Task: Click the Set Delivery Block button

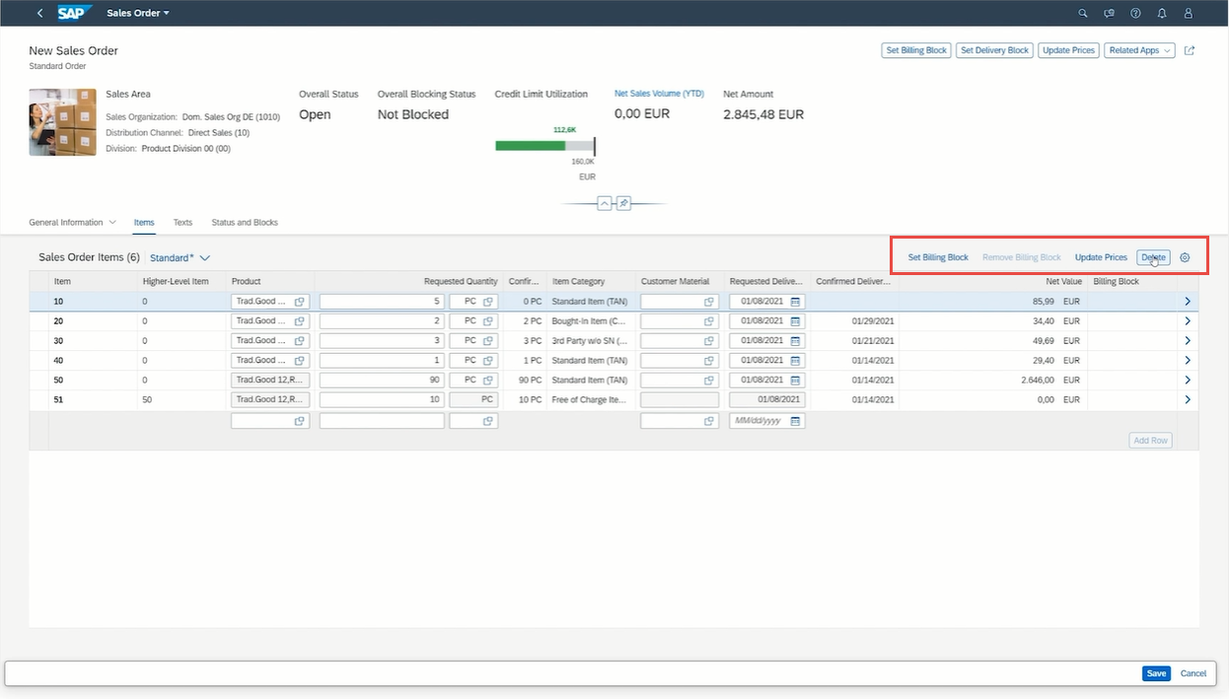Action: click(x=994, y=49)
